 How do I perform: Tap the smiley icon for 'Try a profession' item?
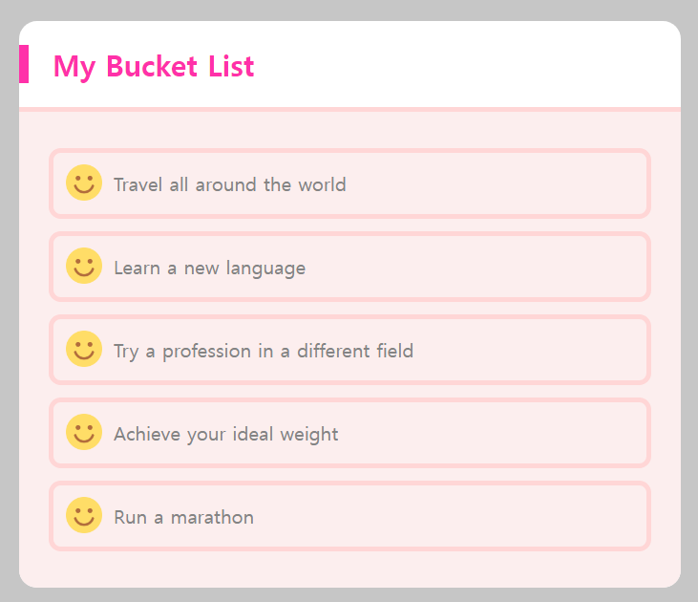coord(84,349)
